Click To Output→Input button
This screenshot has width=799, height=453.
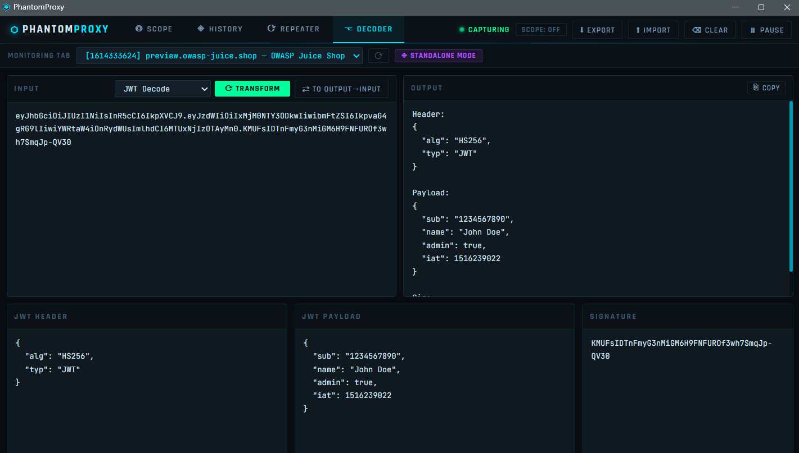coord(341,89)
